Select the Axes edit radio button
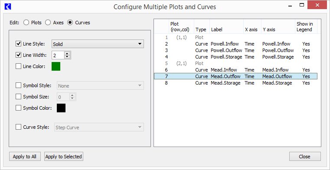This screenshot has height=170, width=330. pyautogui.click(x=48, y=23)
